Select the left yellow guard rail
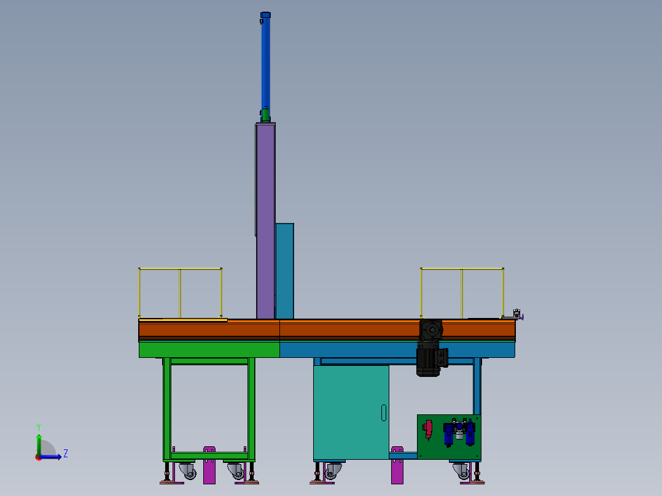This screenshot has width=662, height=496. click(x=181, y=293)
